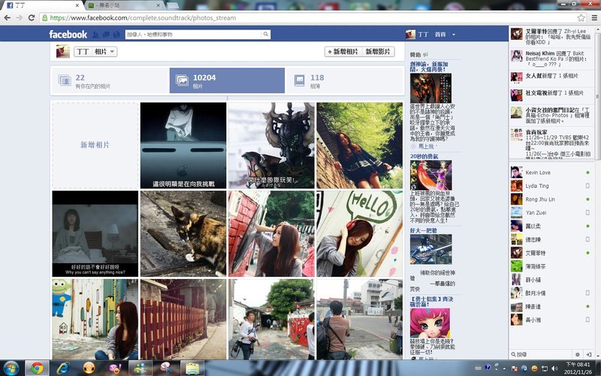Reload the current page
Screen dimensions: 601x376
click(x=32, y=17)
